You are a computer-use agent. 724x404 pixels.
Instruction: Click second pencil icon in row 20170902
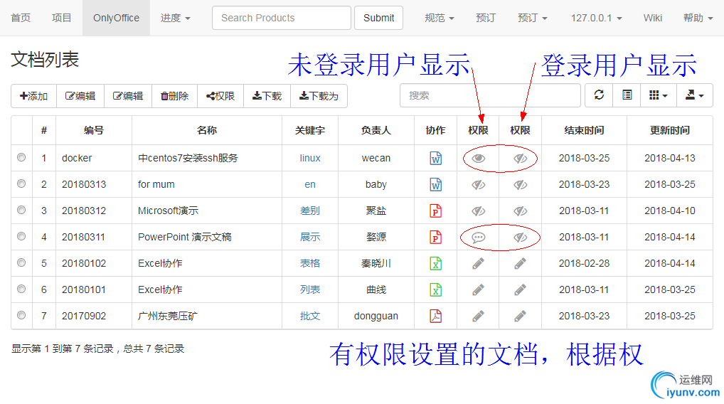point(521,316)
